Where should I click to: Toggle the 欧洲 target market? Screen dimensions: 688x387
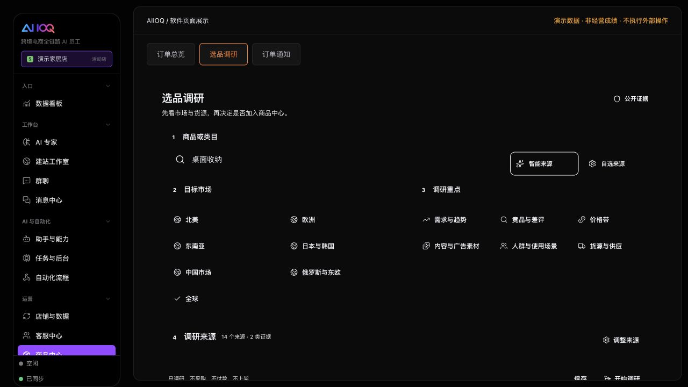click(303, 220)
